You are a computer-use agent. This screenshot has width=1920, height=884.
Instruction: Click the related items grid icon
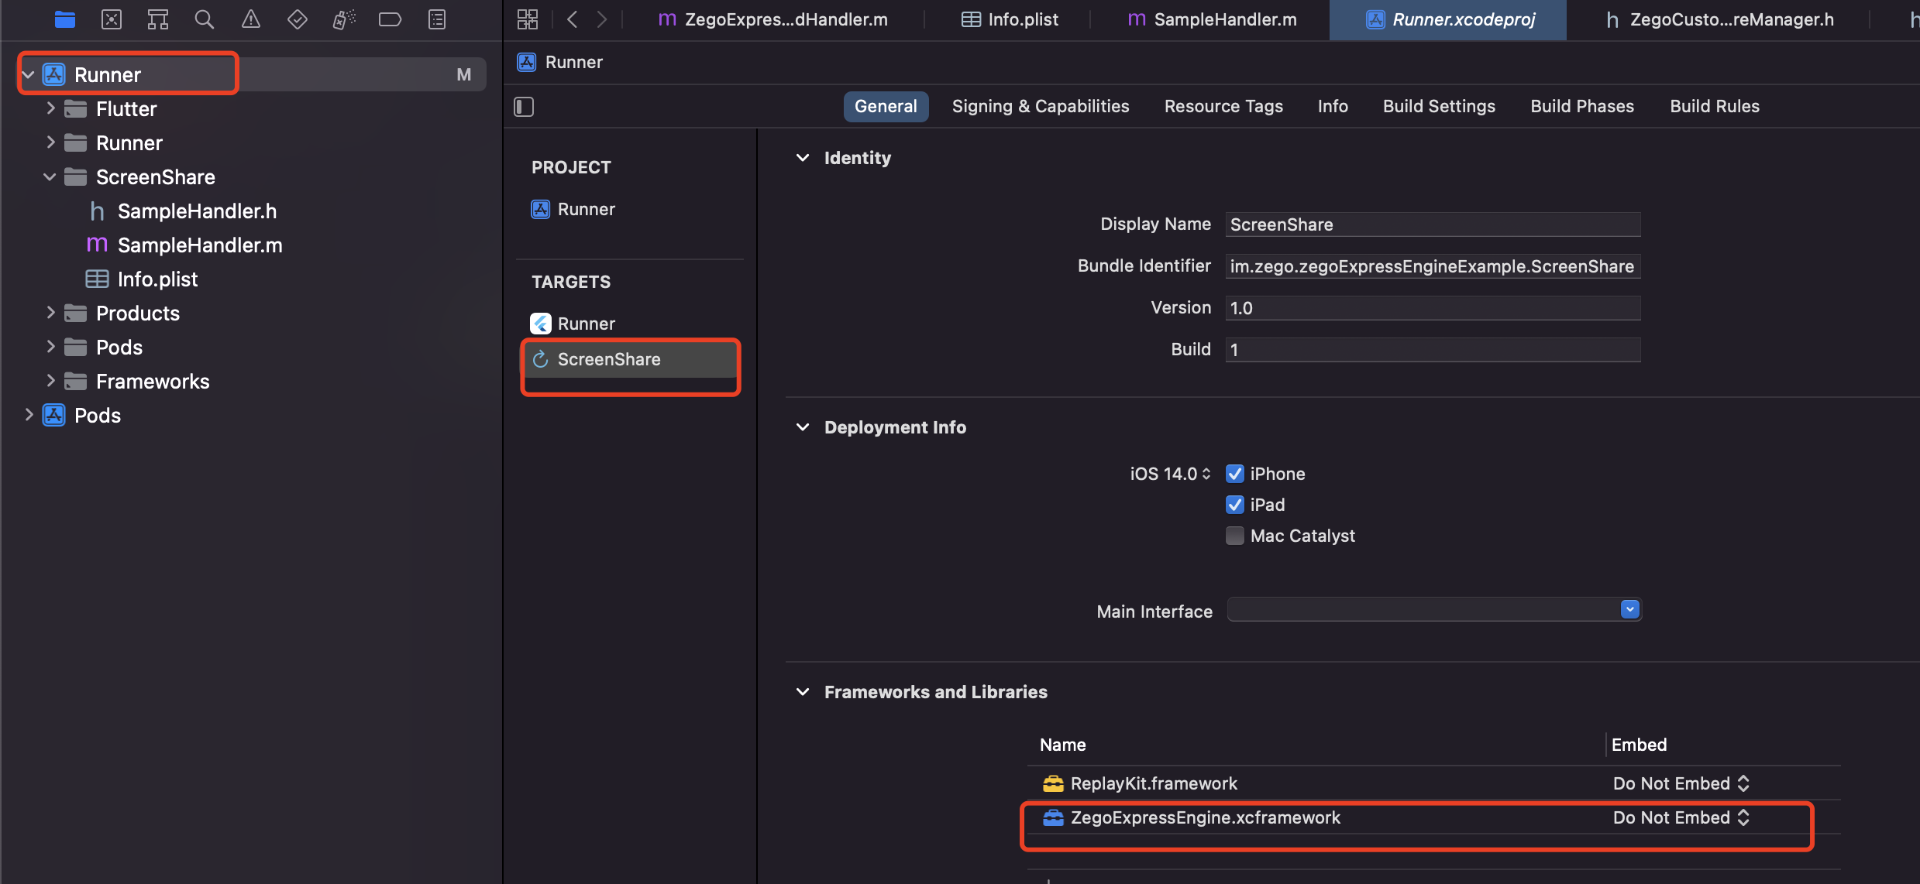(x=528, y=19)
